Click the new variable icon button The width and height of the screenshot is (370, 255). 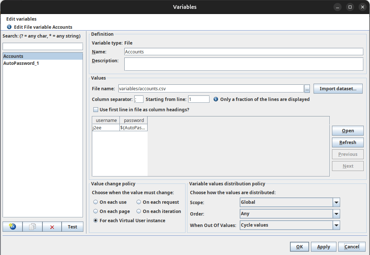(13, 227)
